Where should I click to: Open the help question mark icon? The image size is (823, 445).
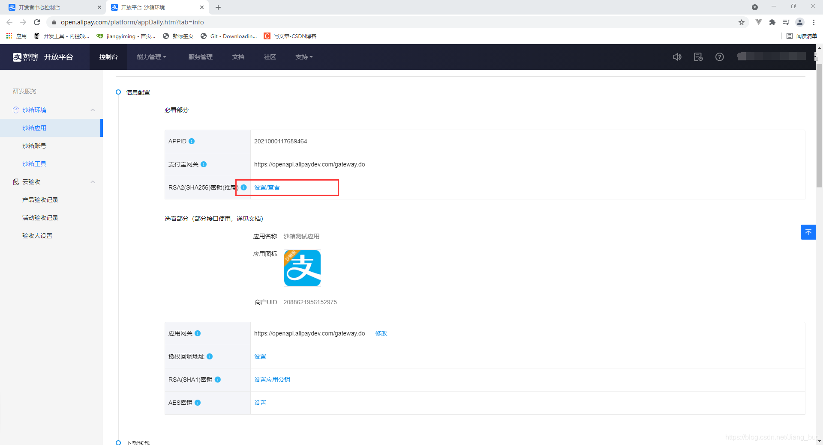click(x=720, y=57)
